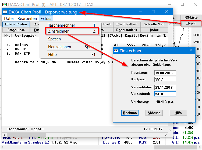Close the Zinsrechner dialog
The image size is (202, 150).
[191, 51]
